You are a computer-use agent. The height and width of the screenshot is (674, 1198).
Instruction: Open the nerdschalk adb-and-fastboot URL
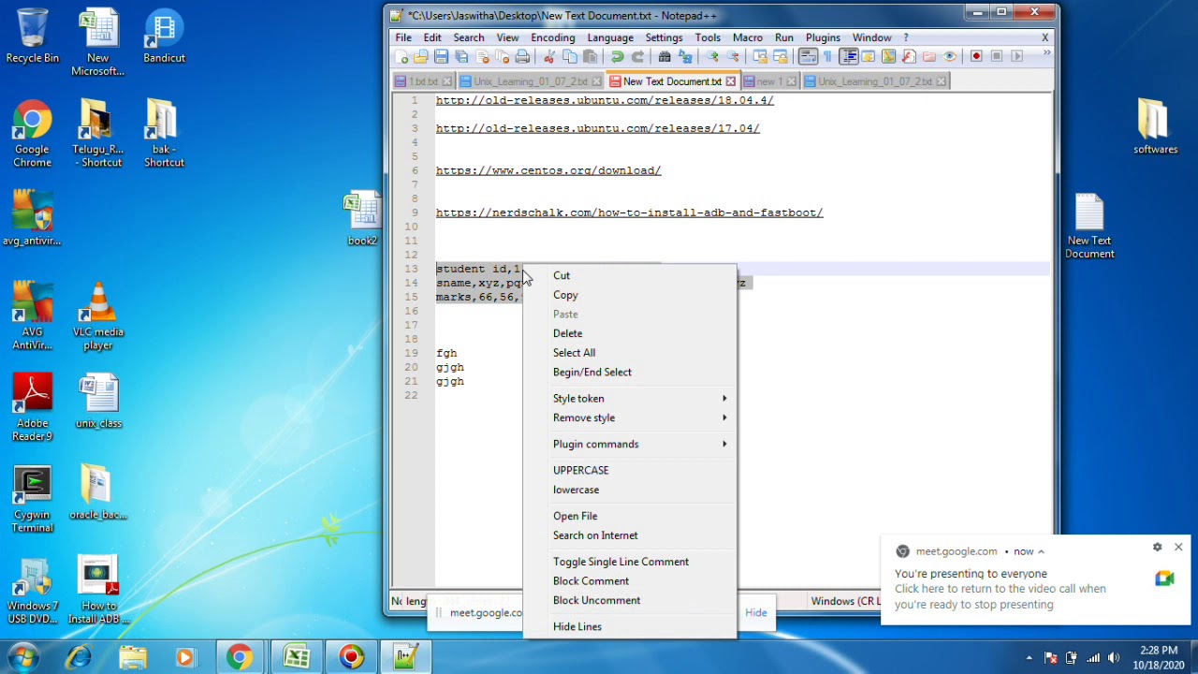[629, 212]
